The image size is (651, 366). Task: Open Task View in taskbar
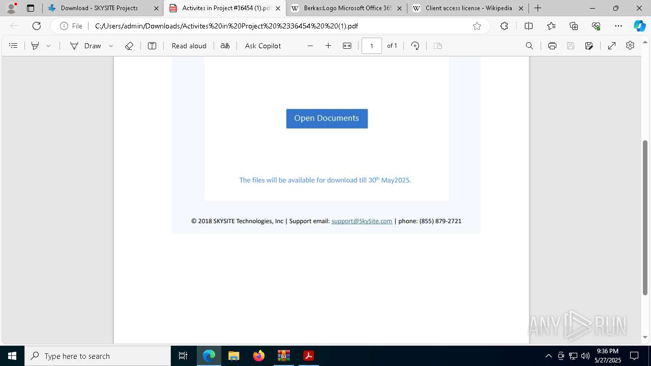click(183, 356)
